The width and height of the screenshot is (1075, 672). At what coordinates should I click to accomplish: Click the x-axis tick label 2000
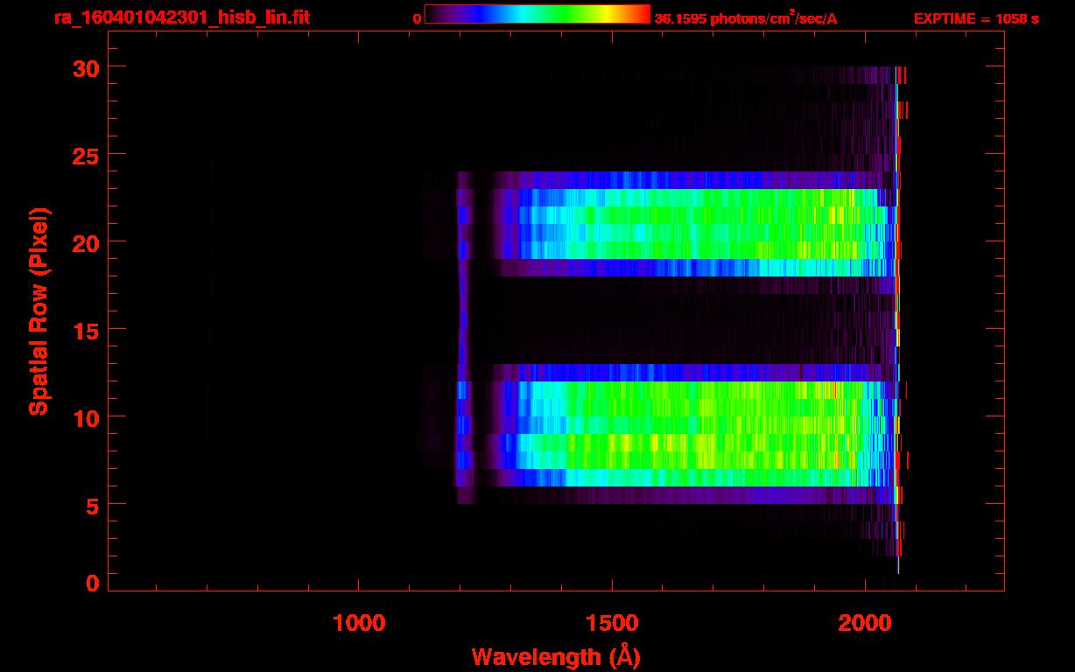click(x=865, y=622)
